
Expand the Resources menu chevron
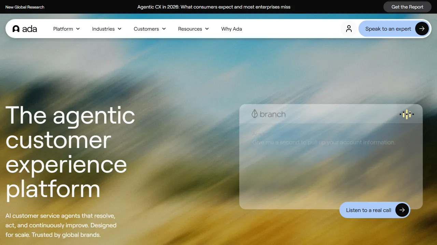pyautogui.click(x=207, y=29)
